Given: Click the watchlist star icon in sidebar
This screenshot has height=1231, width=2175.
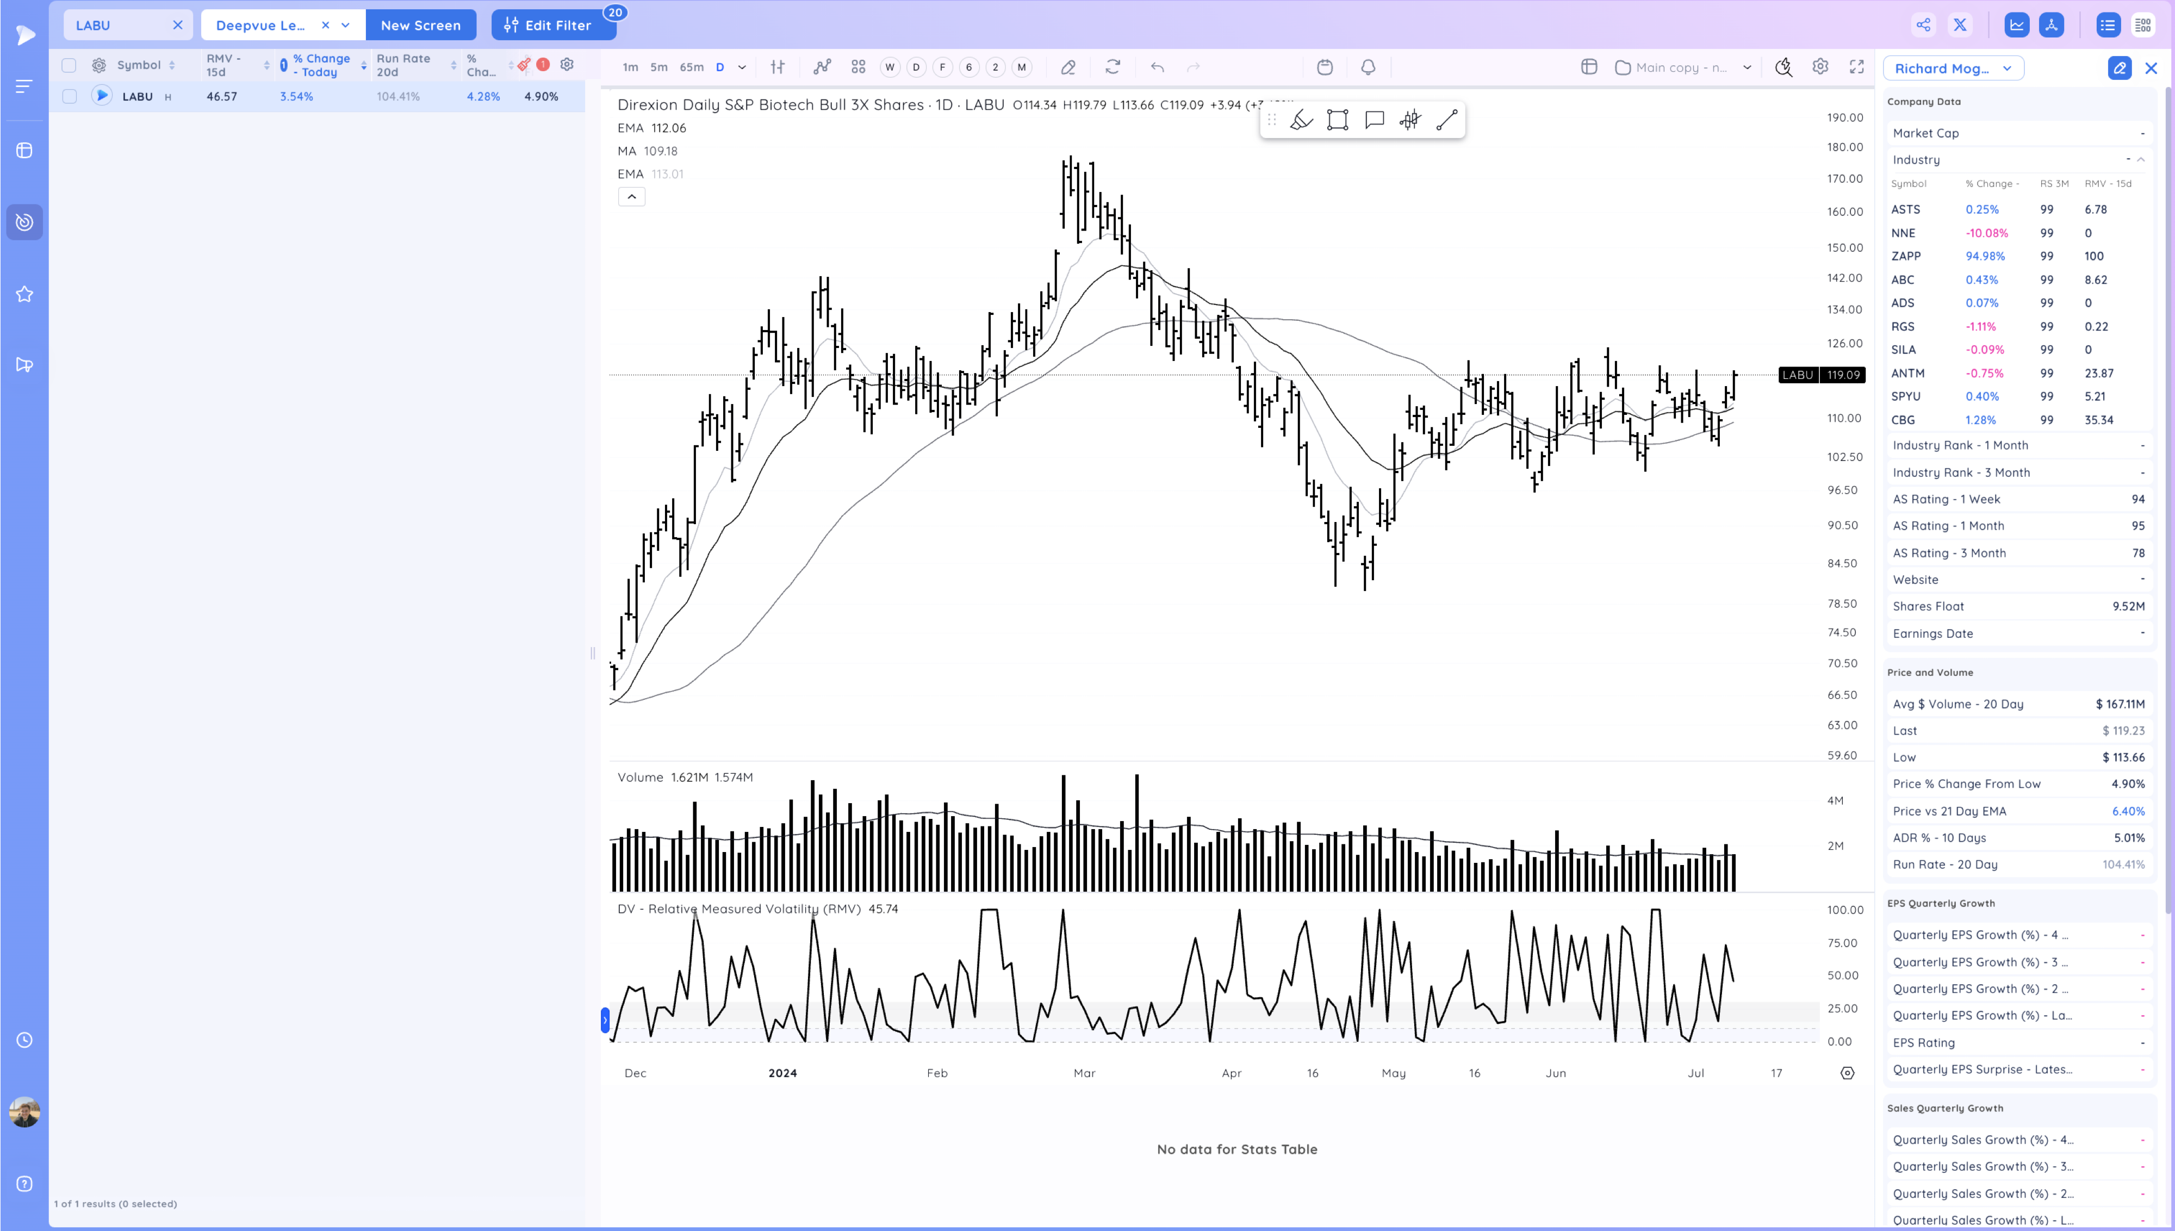Looking at the screenshot, I should coord(24,294).
